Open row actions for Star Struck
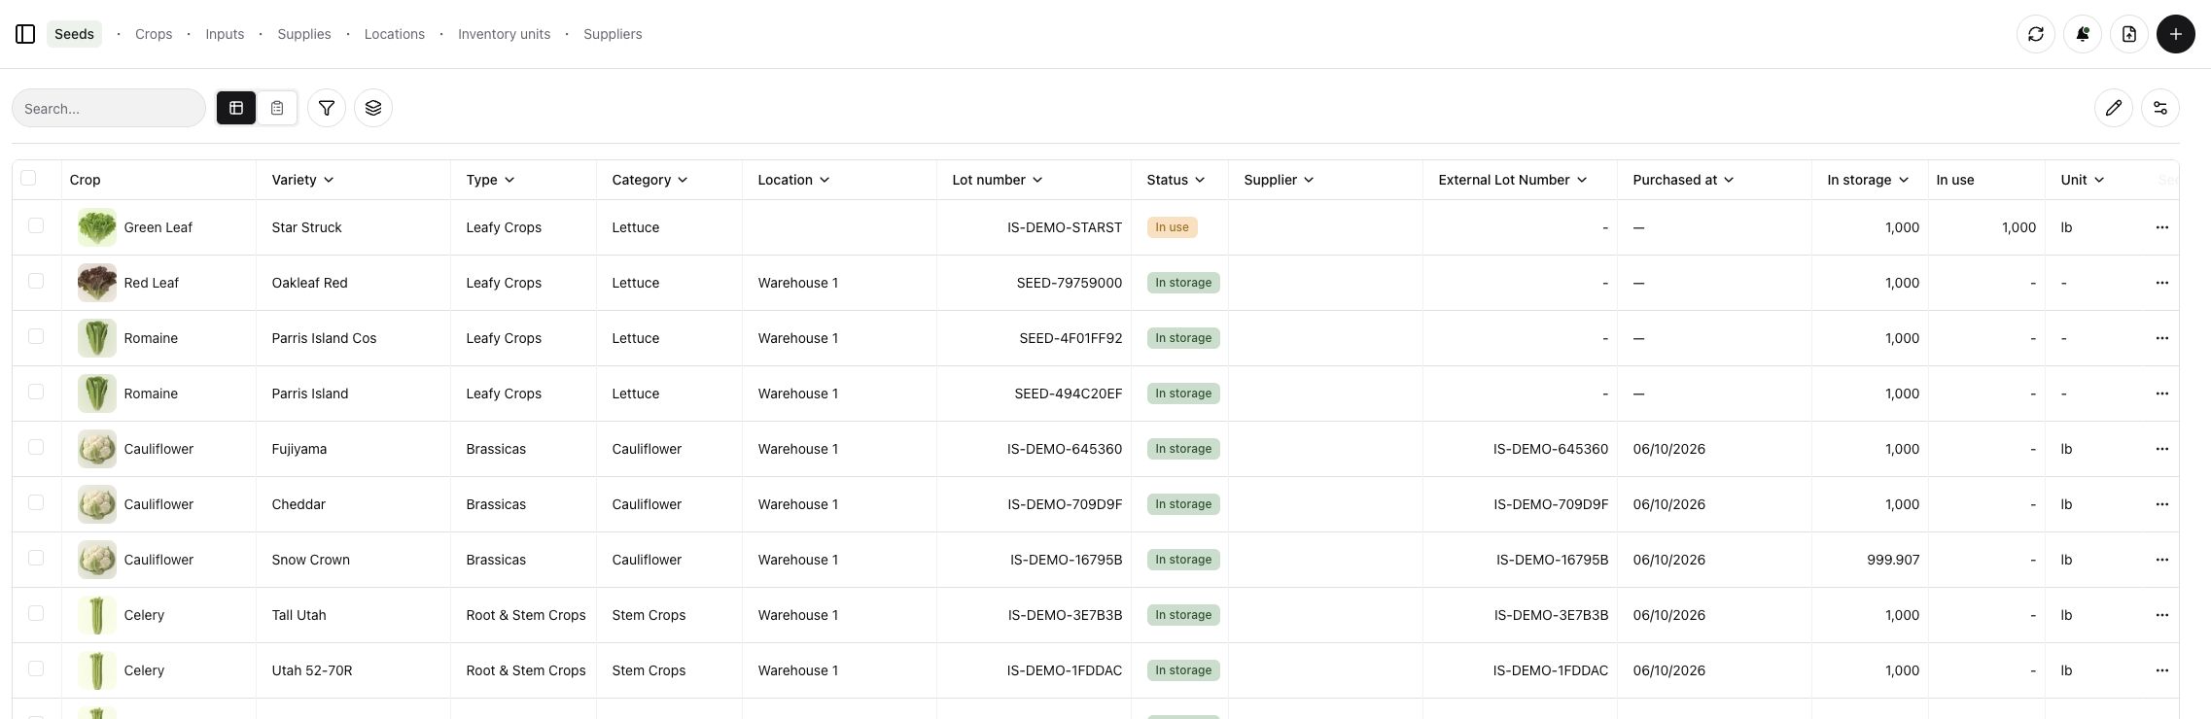 (x=2161, y=227)
